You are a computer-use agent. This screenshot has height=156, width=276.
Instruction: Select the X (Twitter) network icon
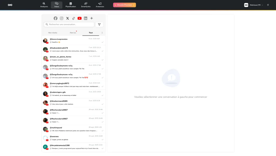(x=67, y=18)
